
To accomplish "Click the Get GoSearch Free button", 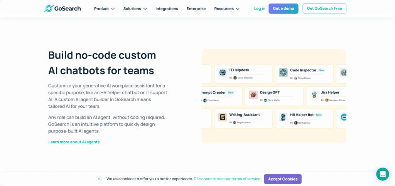I will (x=324, y=8).
